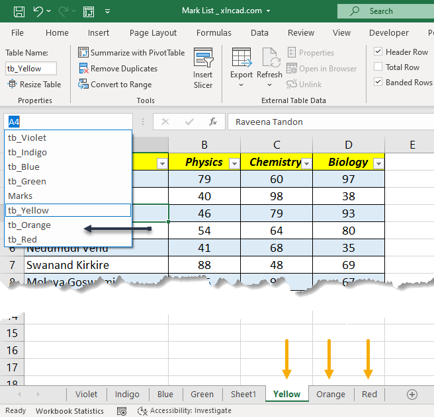Click the Save icon in title bar
This screenshot has width=434, height=417.
click(19, 11)
